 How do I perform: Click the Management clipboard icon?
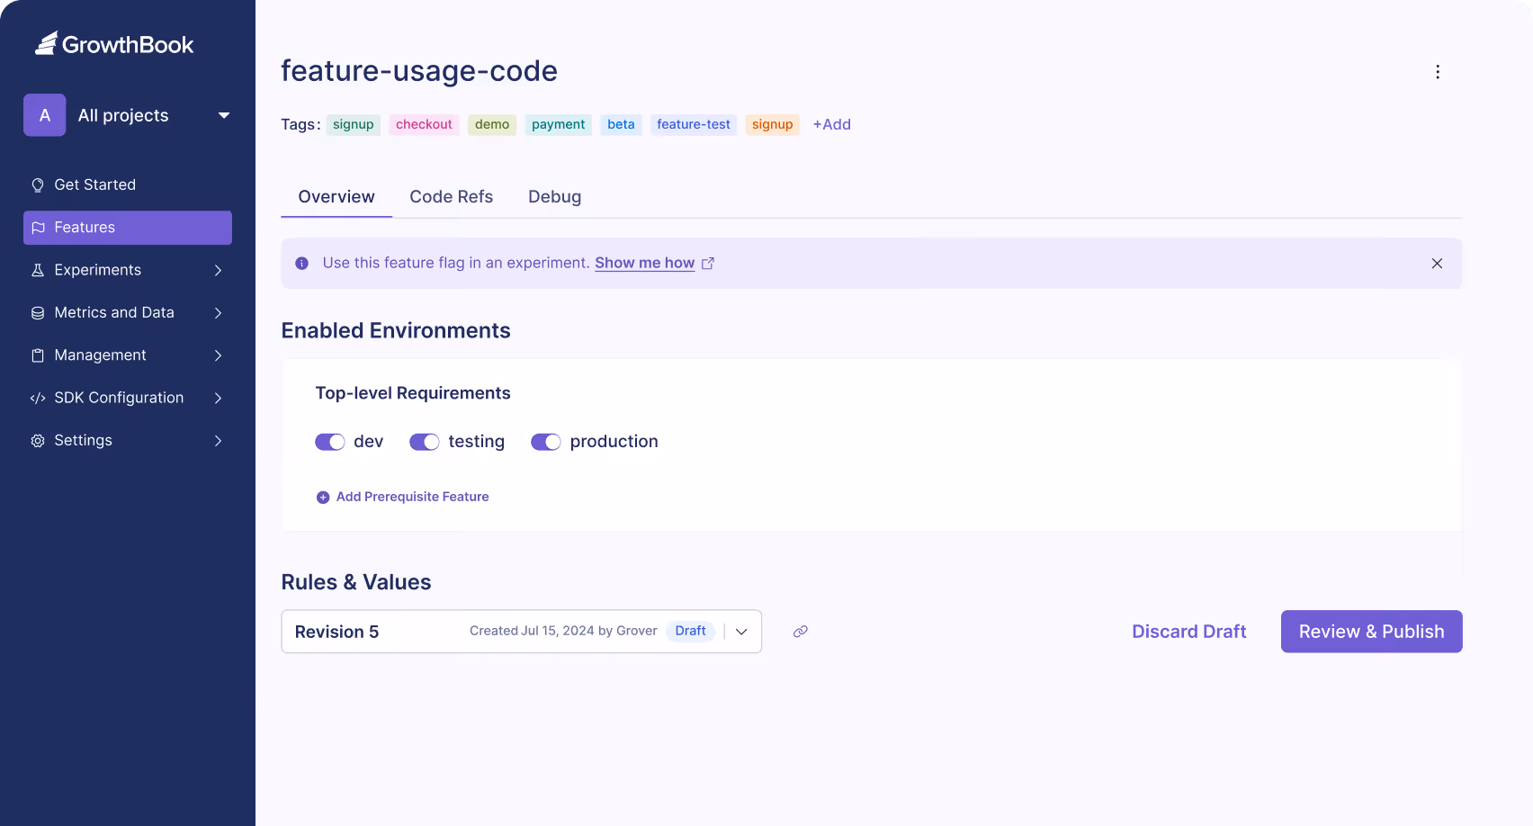click(x=38, y=355)
